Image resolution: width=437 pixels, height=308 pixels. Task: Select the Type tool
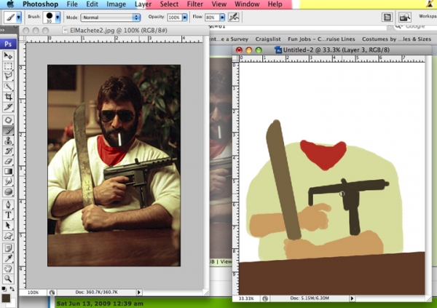click(x=8, y=215)
